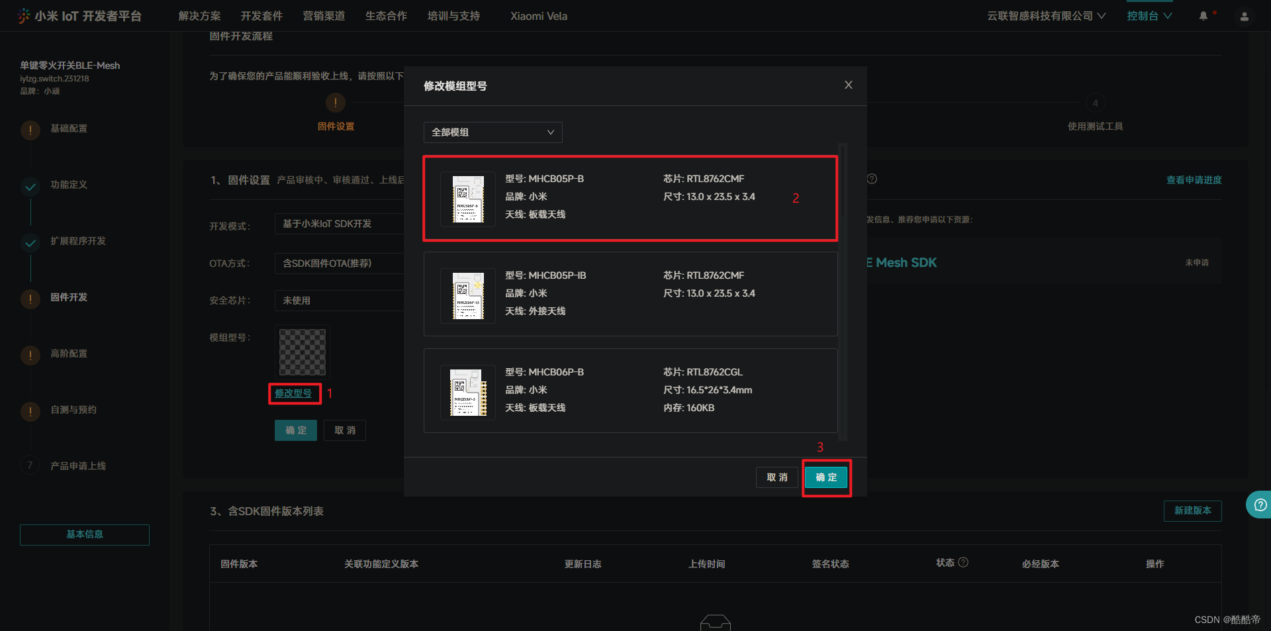Click the 高阶配置 warning step icon
This screenshot has width=1271, height=631.
[x=30, y=356]
